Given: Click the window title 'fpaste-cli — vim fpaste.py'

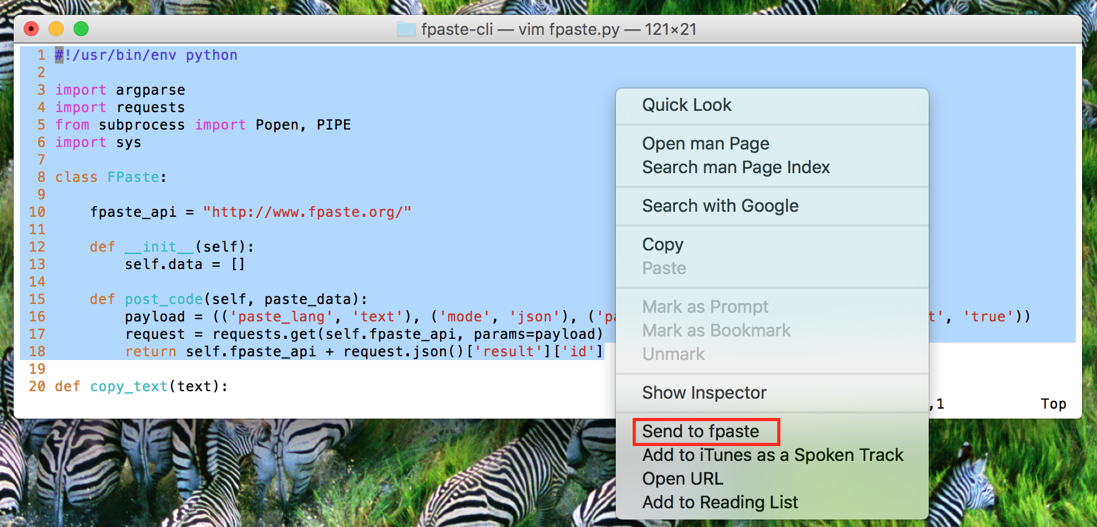Looking at the screenshot, I should pos(520,29).
